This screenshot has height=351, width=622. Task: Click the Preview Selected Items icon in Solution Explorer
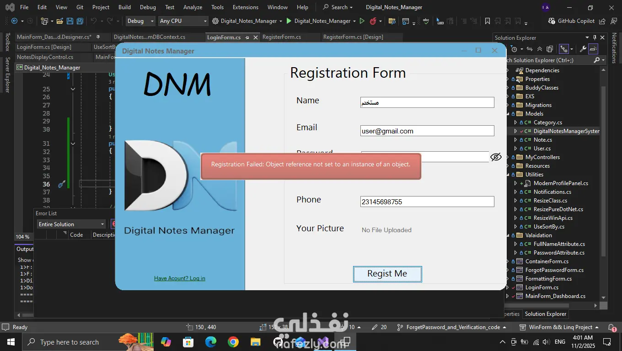[x=593, y=49]
